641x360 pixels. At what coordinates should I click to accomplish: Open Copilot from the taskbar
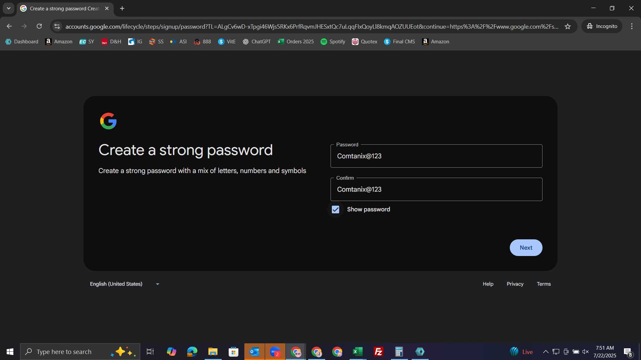click(x=171, y=352)
